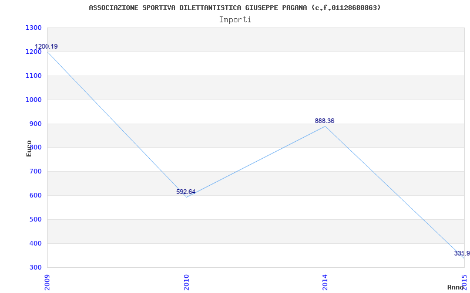Click the 1100 y-axis tick label
The image size is (470, 293).
click(x=33, y=76)
